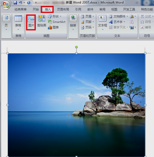
Task: Switch to the 开始 tab
Action: (x=36, y=10)
